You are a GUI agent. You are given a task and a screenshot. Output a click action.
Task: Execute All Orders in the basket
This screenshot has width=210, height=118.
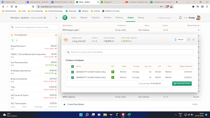pyautogui.click(x=182, y=83)
